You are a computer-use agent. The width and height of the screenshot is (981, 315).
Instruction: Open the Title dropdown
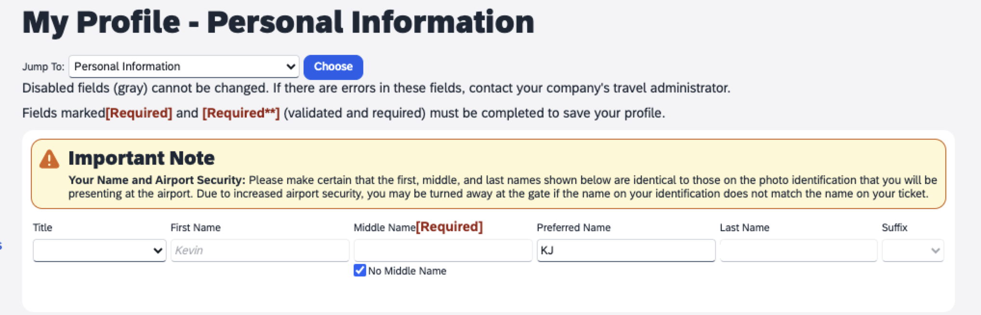[99, 251]
